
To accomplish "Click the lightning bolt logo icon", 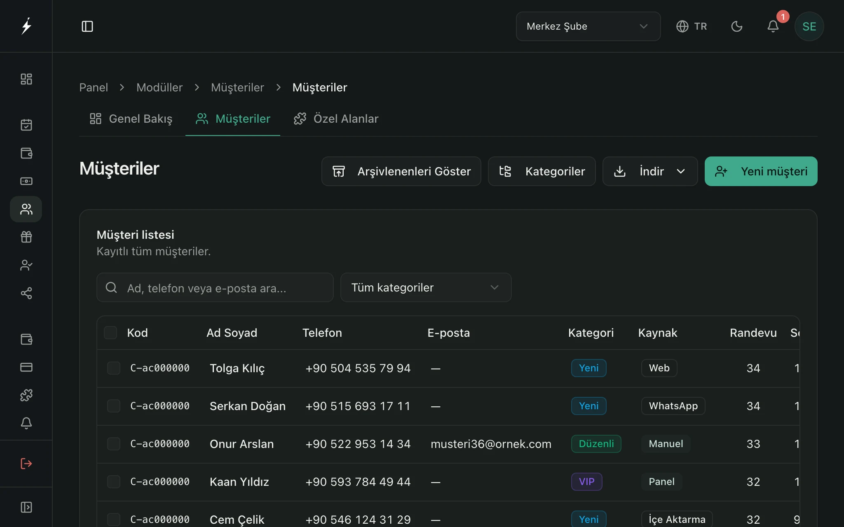I will (26, 26).
